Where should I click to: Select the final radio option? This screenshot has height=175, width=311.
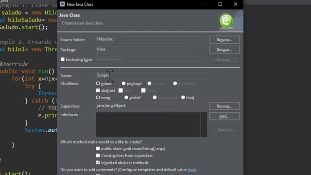click(183, 97)
